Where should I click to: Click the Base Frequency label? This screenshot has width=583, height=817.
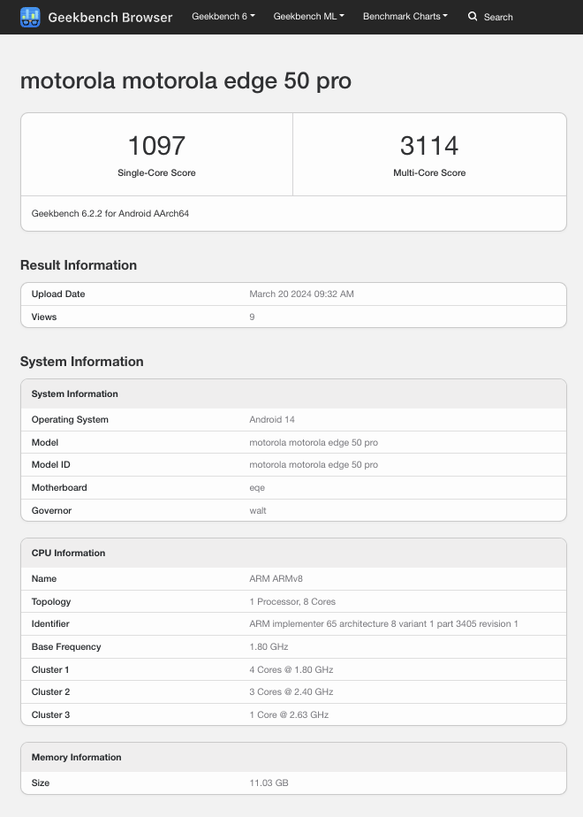[x=66, y=647]
